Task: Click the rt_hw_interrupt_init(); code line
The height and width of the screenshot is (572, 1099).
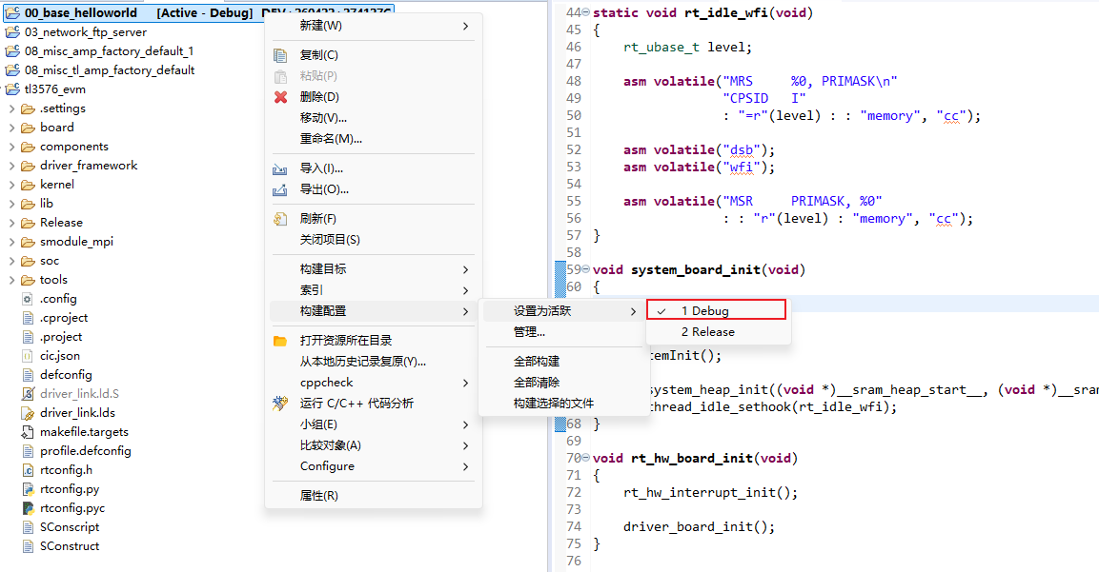Action: click(x=711, y=493)
